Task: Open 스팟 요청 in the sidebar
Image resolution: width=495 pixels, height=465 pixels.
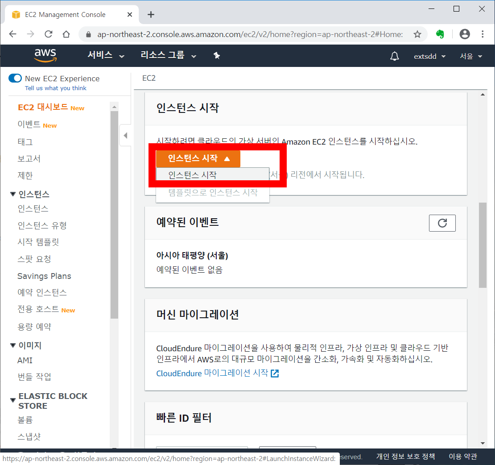Action: tap(34, 259)
